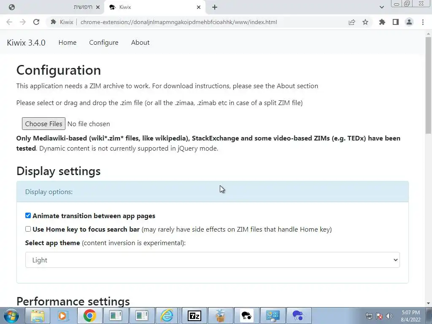Enable Use Home key to focus search bar

(x=28, y=229)
